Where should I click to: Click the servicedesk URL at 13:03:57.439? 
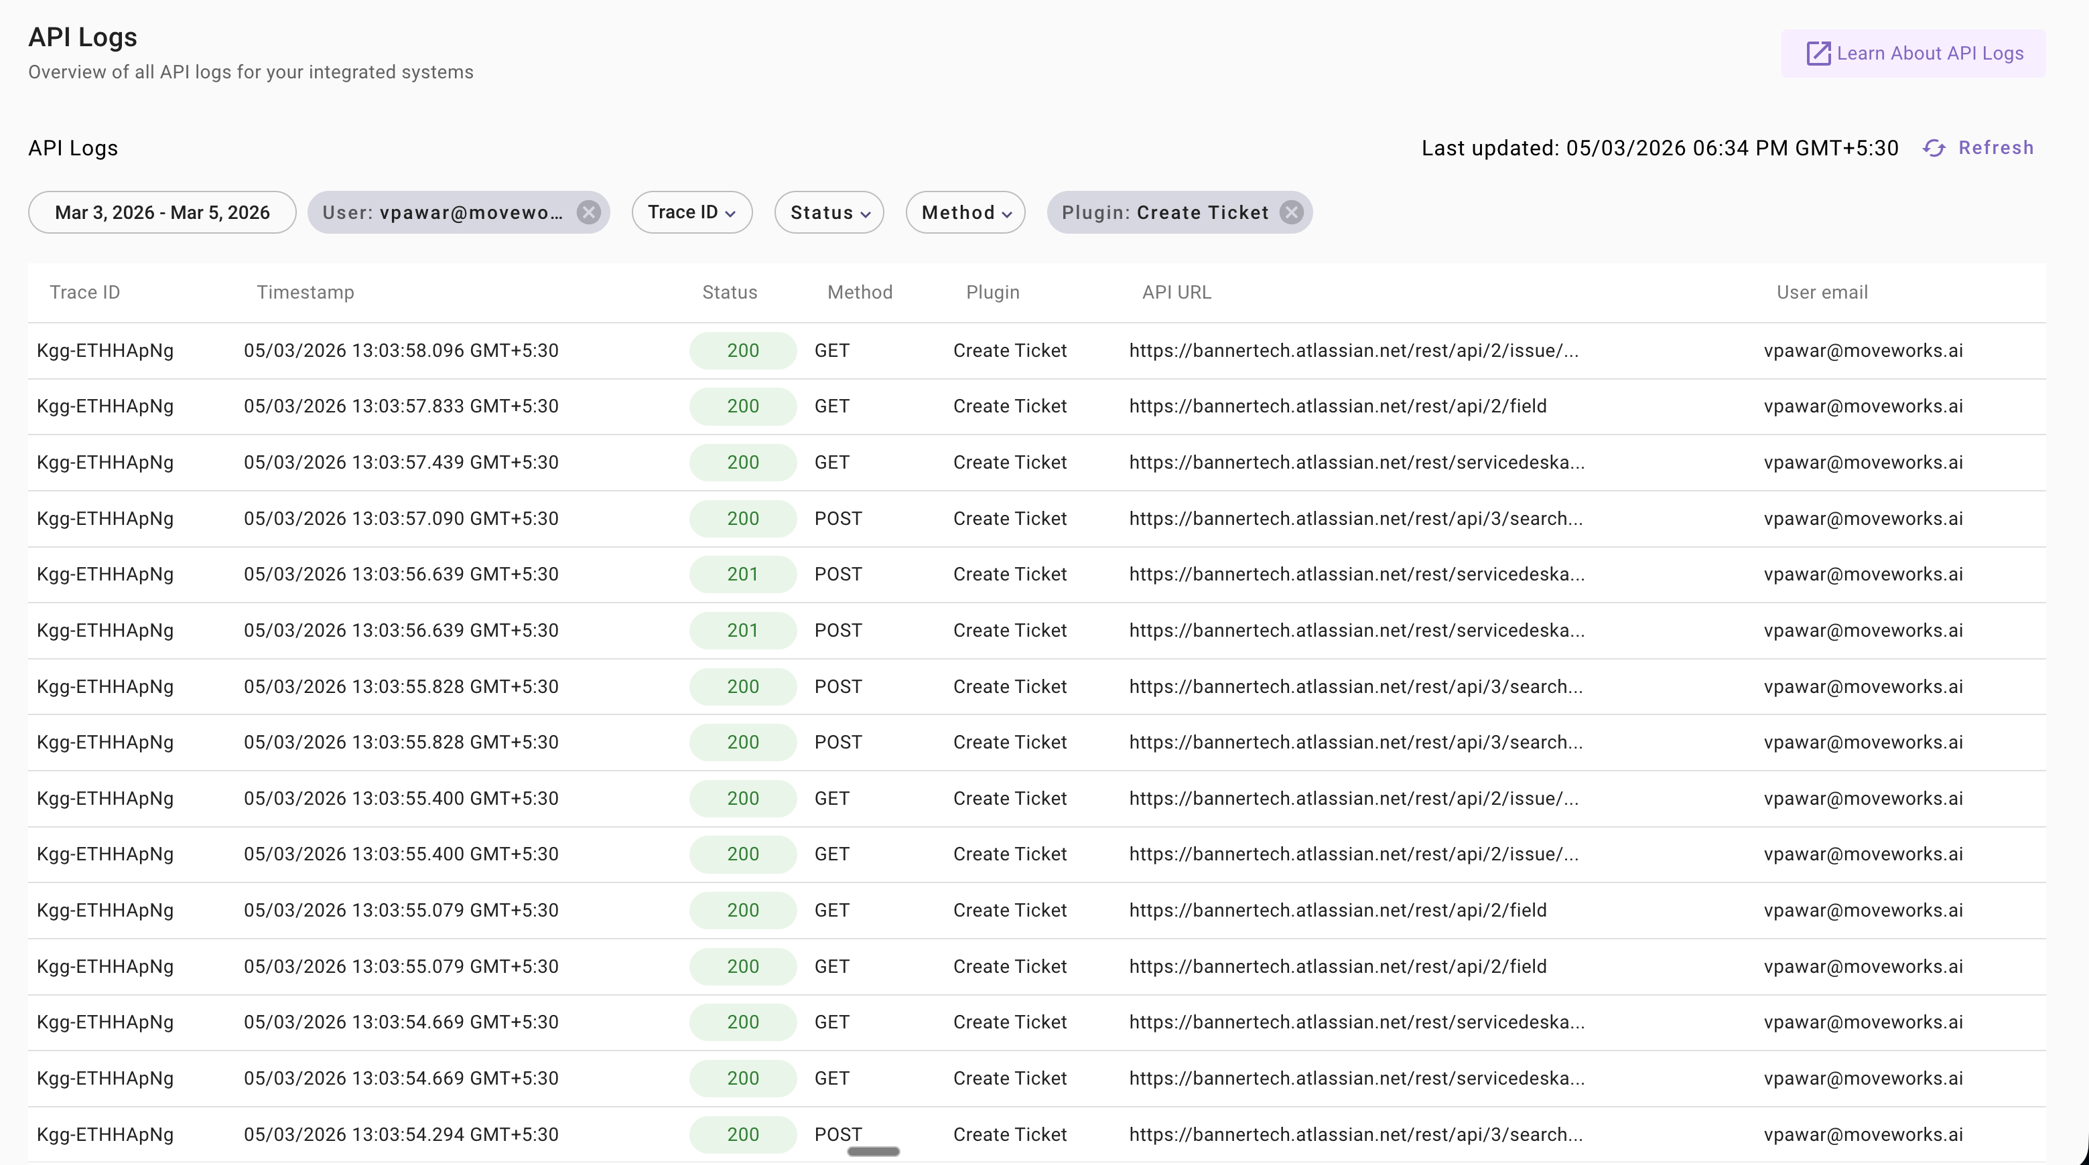tap(1356, 463)
